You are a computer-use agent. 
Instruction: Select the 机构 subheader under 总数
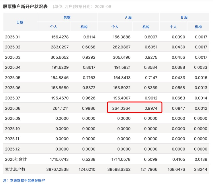[84, 27]
